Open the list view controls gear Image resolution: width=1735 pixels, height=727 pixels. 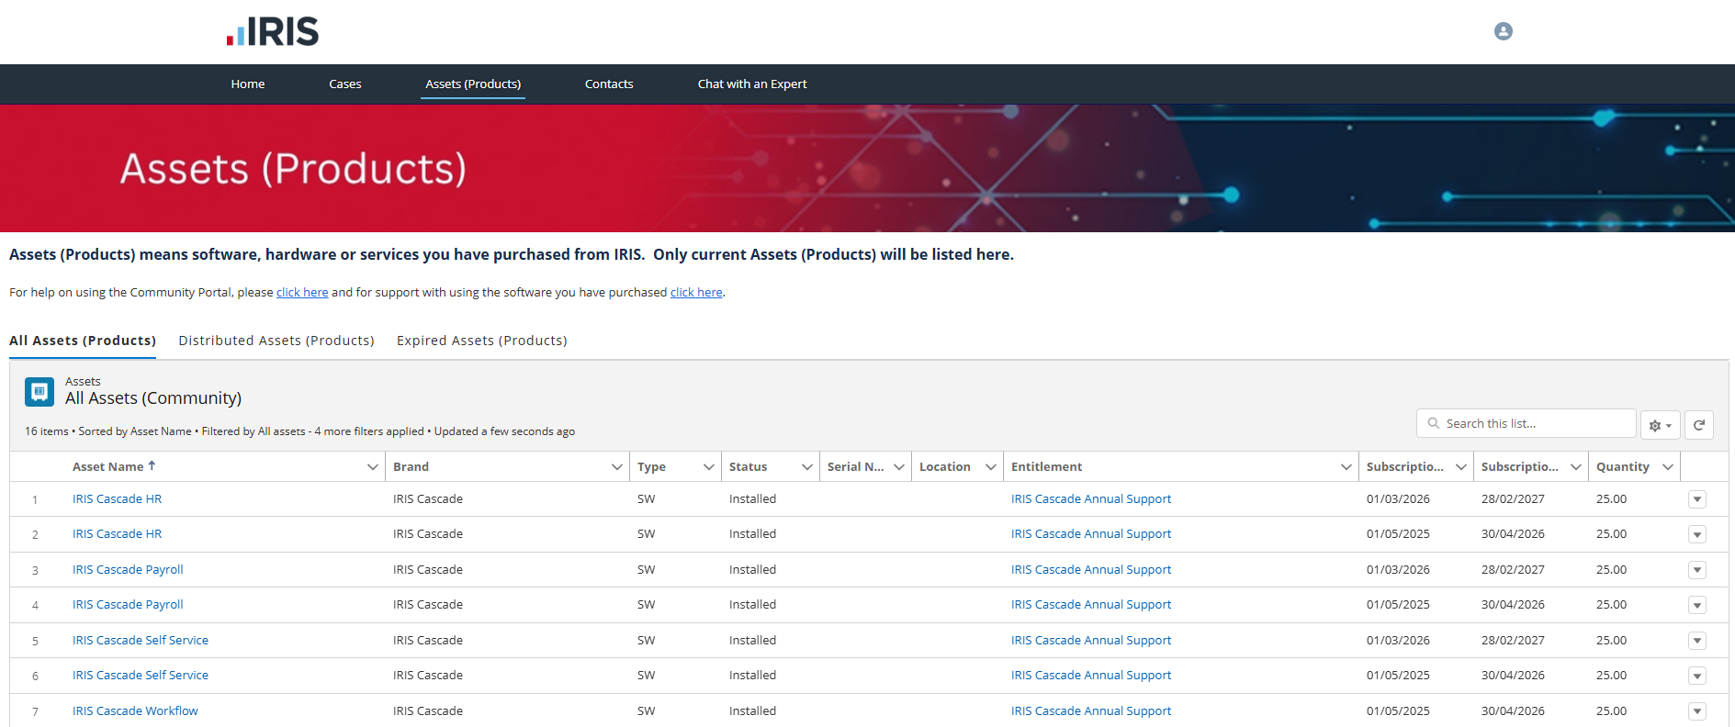point(1660,425)
